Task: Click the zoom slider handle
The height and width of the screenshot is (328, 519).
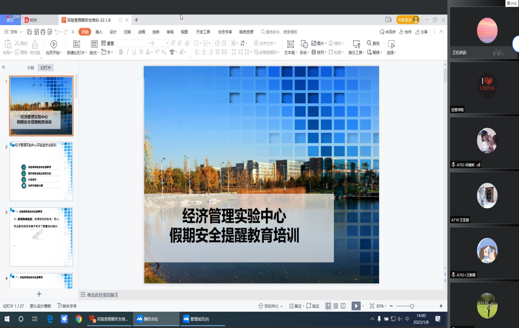Action: (x=412, y=306)
